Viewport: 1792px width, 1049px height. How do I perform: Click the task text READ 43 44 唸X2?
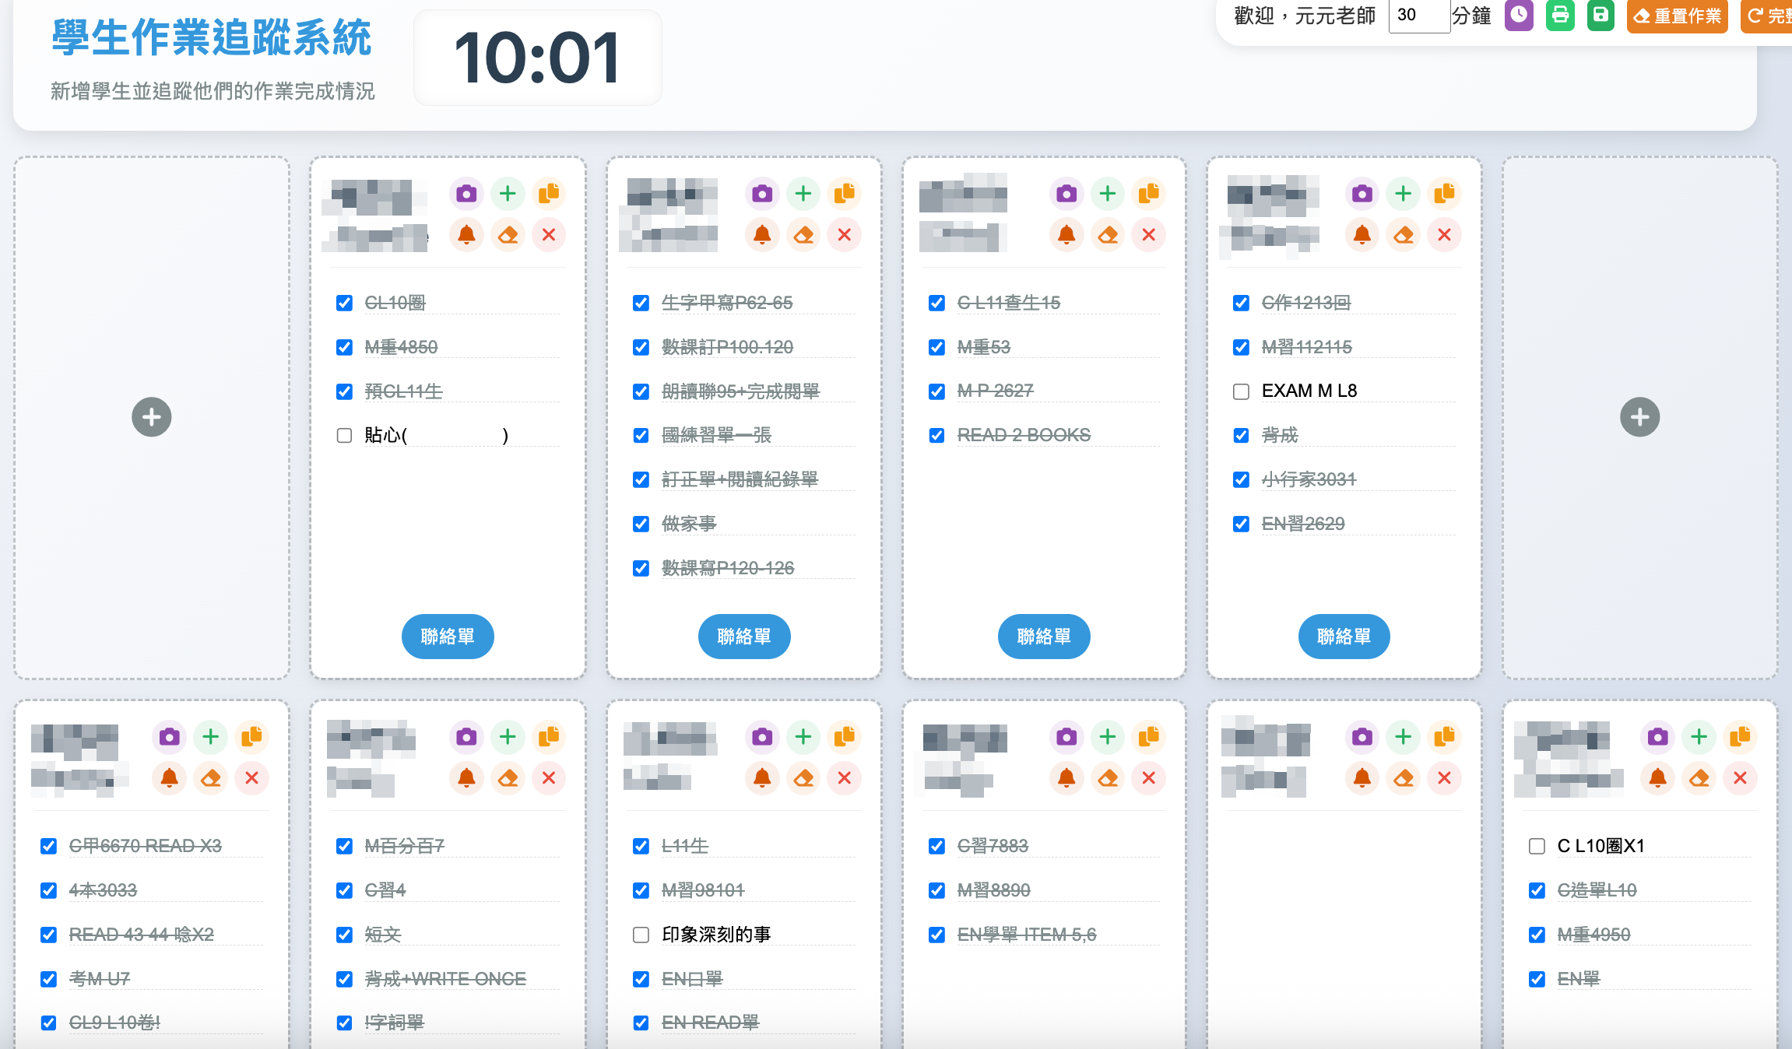tap(141, 934)
